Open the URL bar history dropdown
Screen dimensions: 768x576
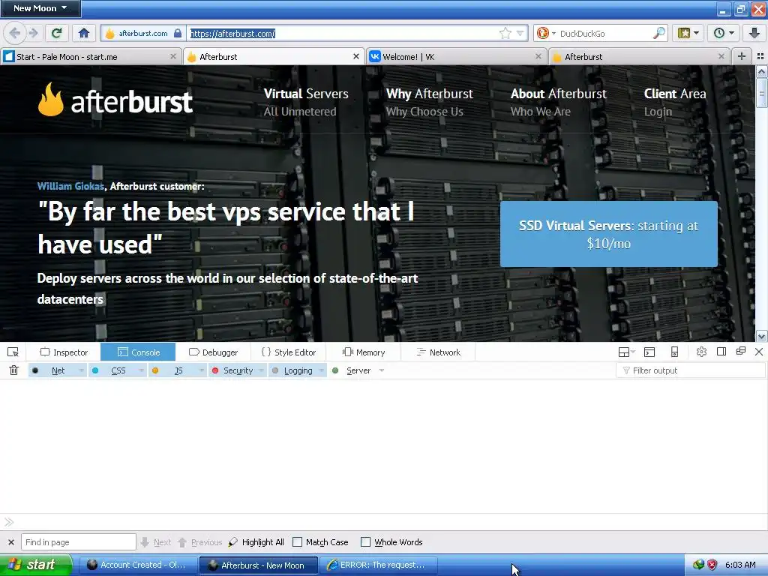point(520,33)
